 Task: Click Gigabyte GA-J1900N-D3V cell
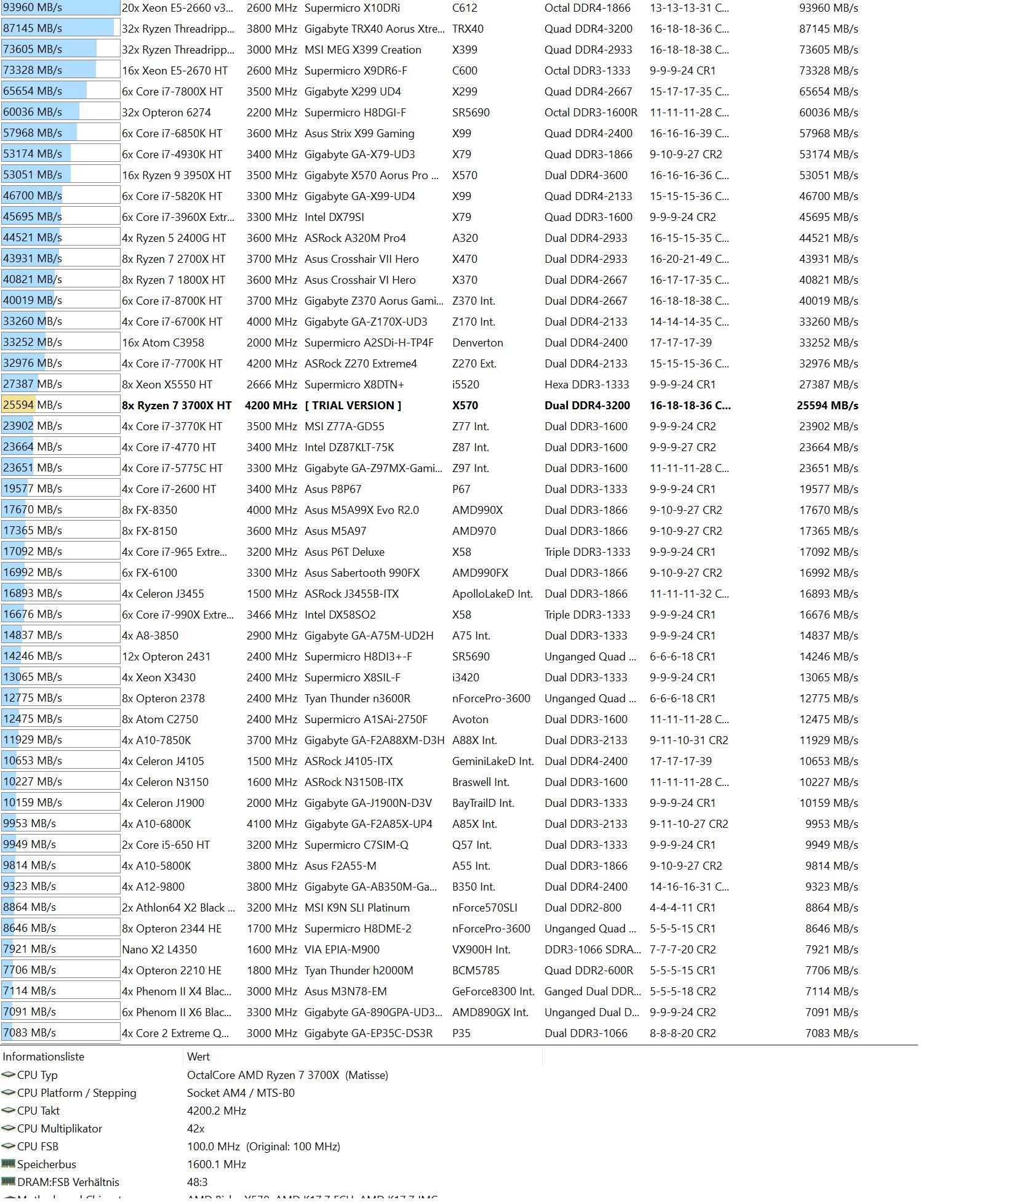pos(369,803)
